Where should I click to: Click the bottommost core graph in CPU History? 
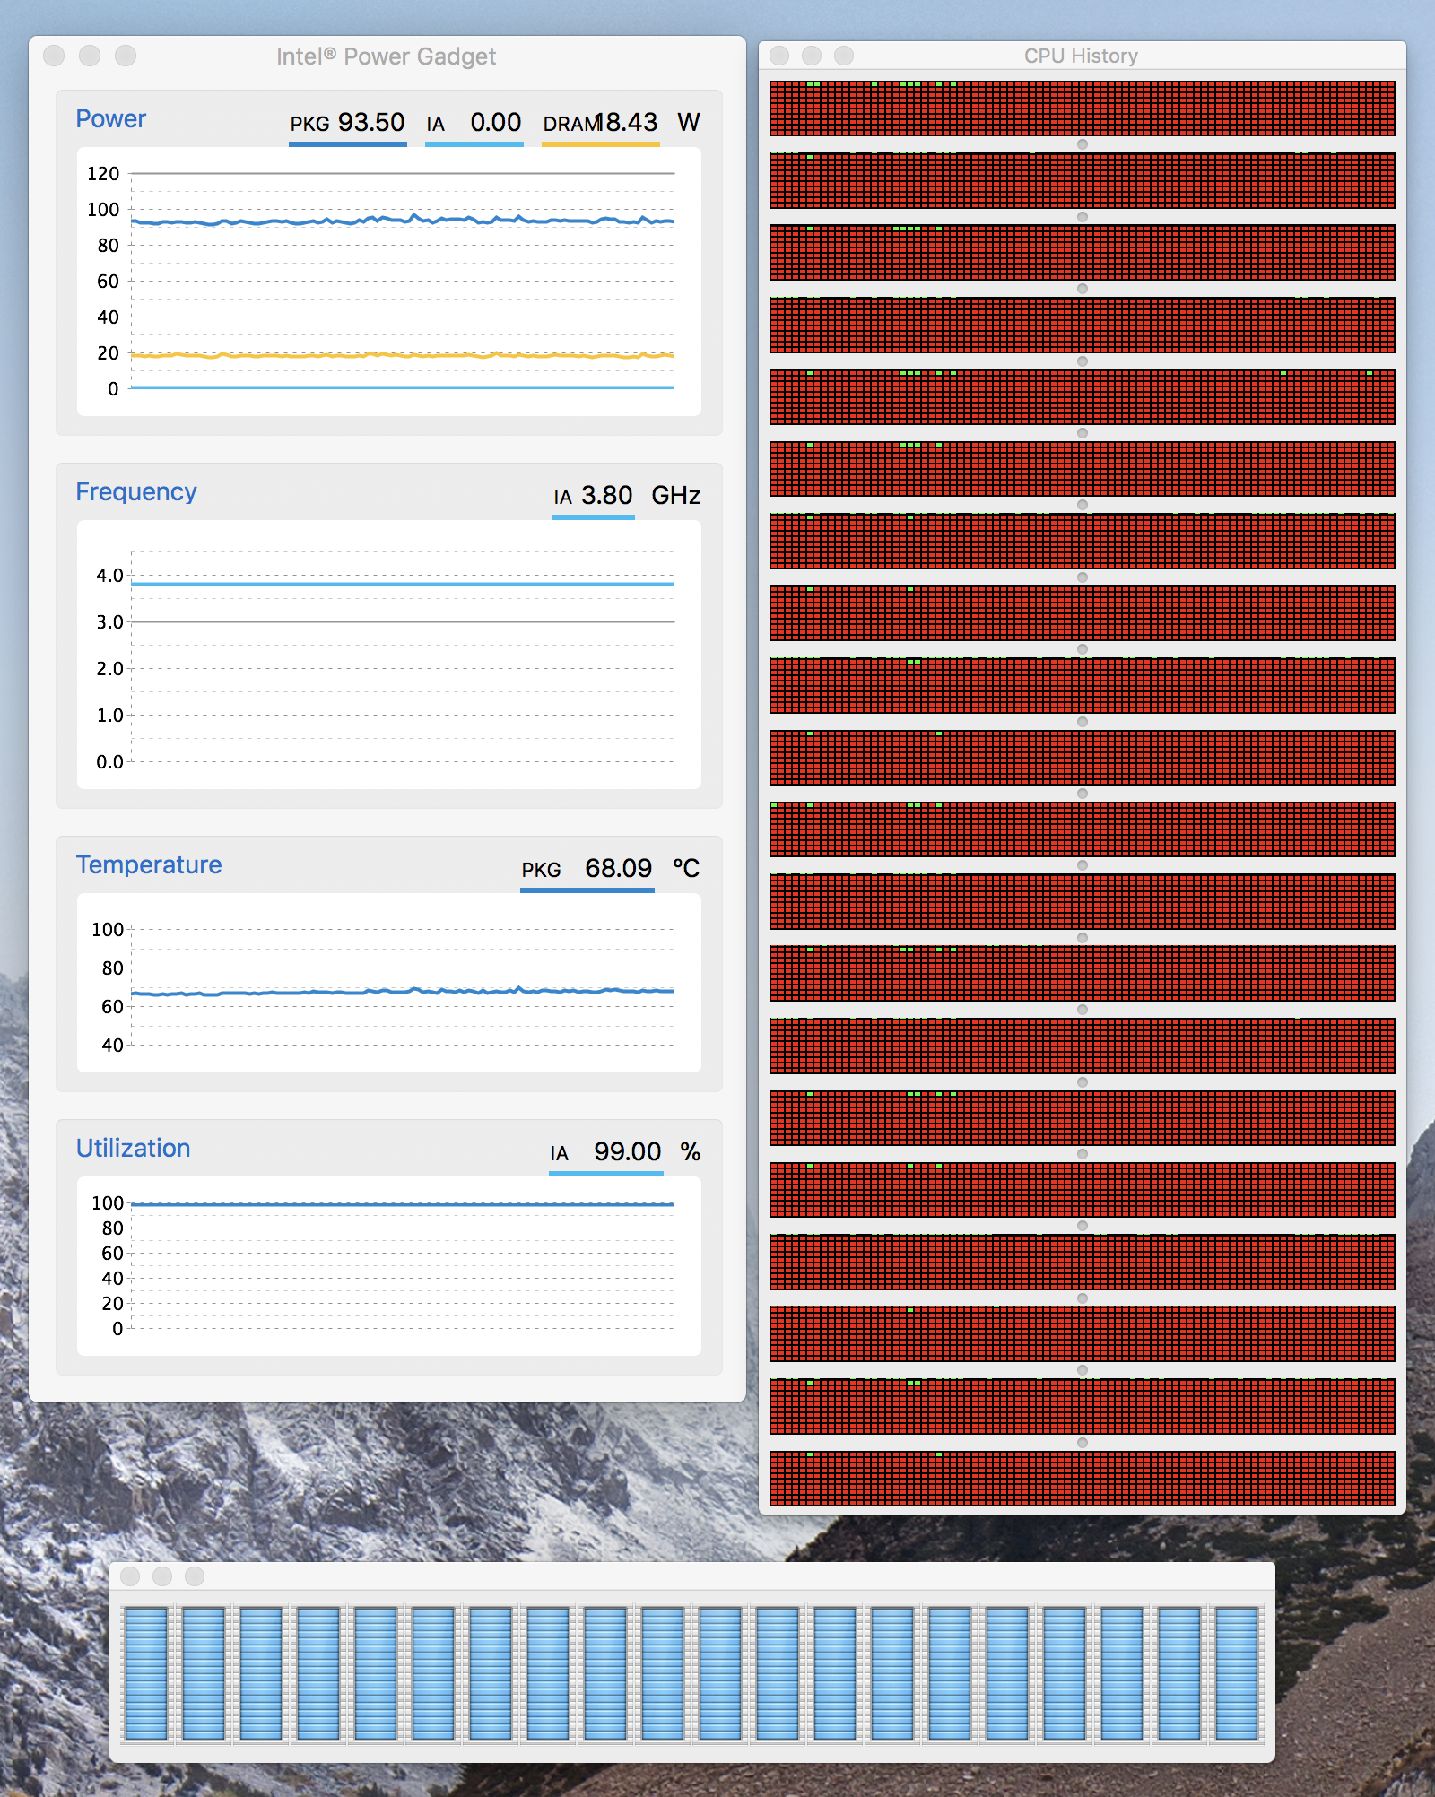[1082, 1479]
